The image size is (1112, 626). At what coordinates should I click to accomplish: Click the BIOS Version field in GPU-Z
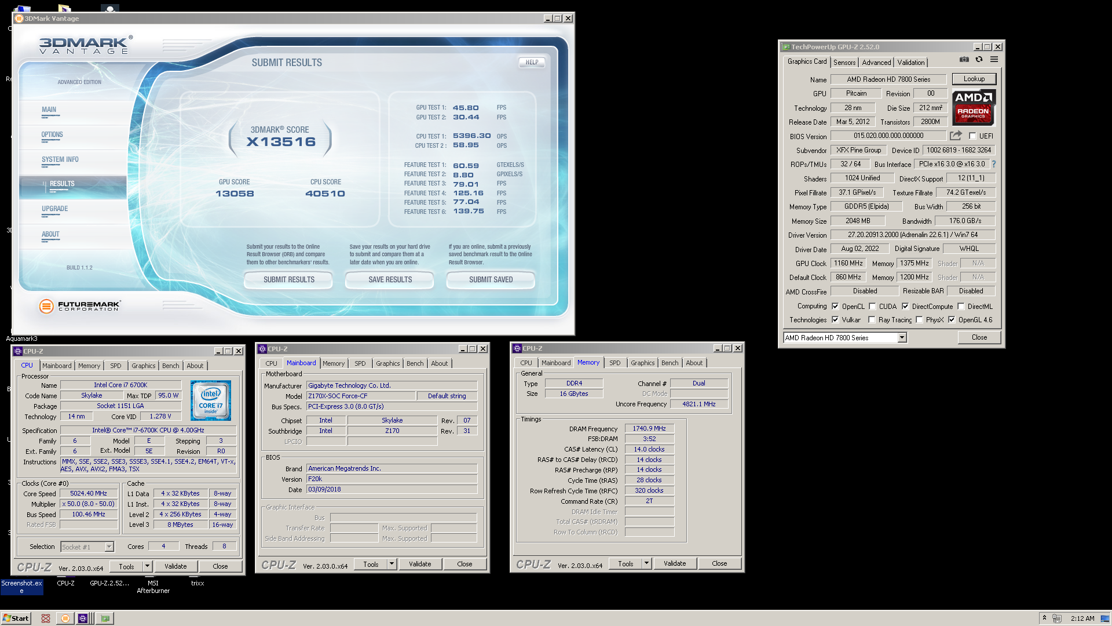(888, 136)
